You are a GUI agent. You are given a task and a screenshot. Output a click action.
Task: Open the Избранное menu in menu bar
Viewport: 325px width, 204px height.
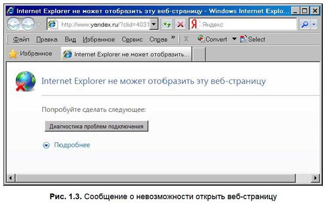pos(99,39)
